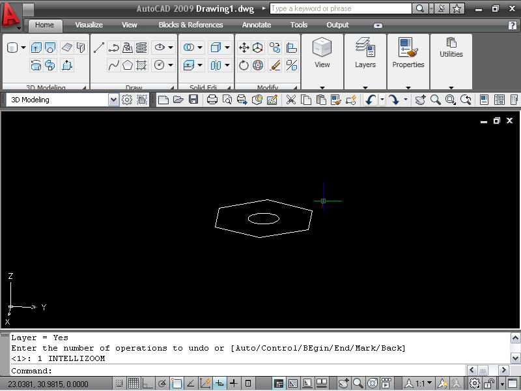
Task: Select the Rotate tool in Modify
Action: click(x=244, y=65)
